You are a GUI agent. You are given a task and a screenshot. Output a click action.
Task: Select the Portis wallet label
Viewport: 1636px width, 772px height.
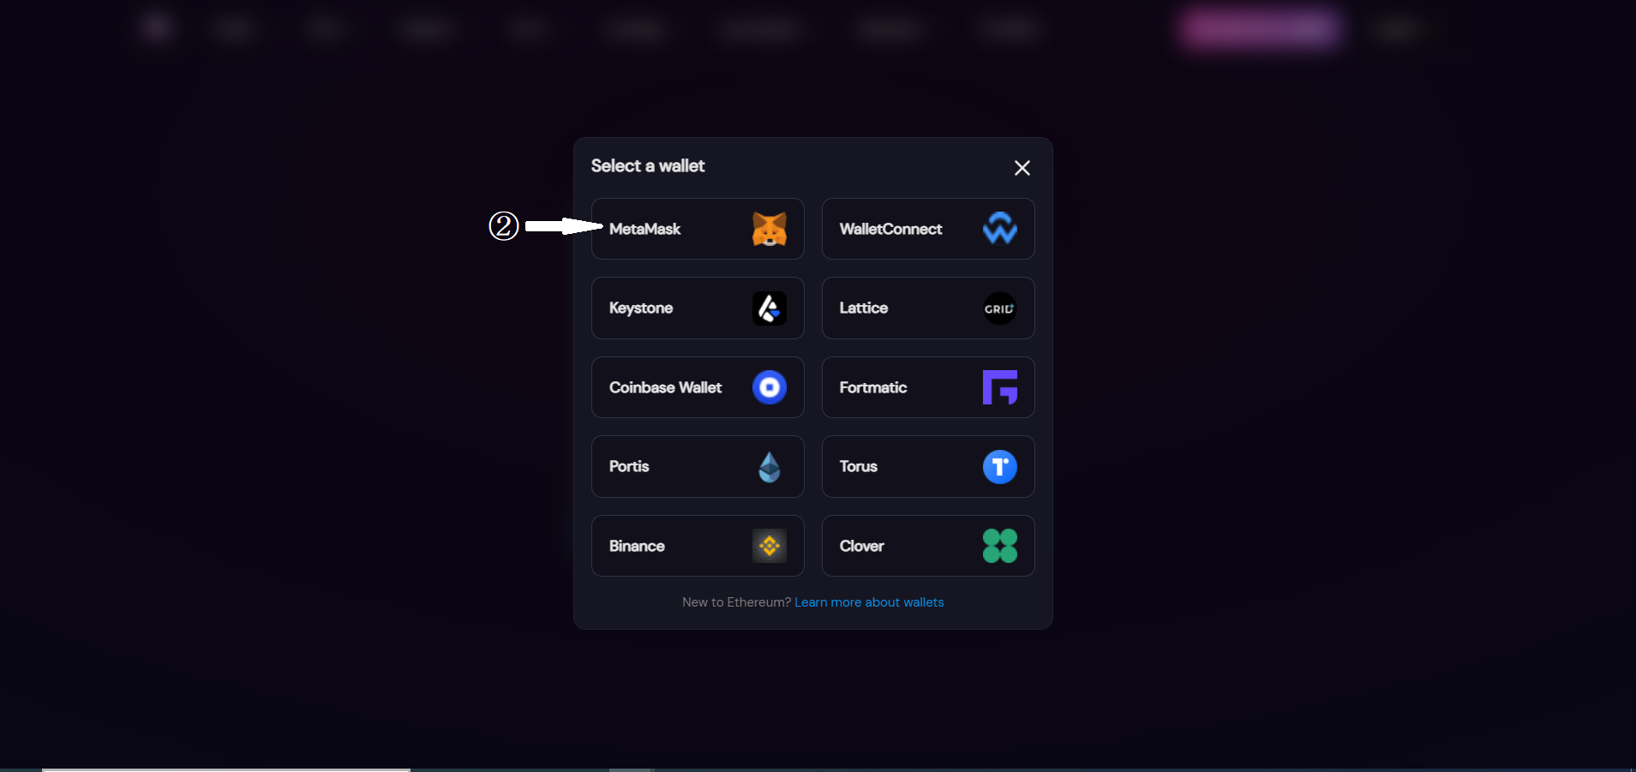(x=628, y=466)
